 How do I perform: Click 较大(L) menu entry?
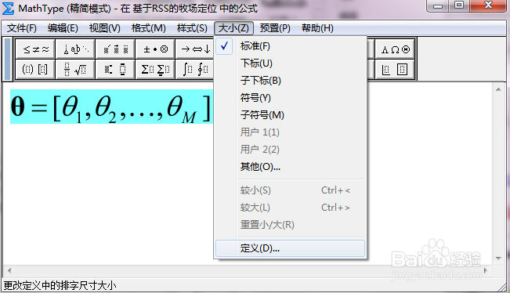(x=290, y=208)
